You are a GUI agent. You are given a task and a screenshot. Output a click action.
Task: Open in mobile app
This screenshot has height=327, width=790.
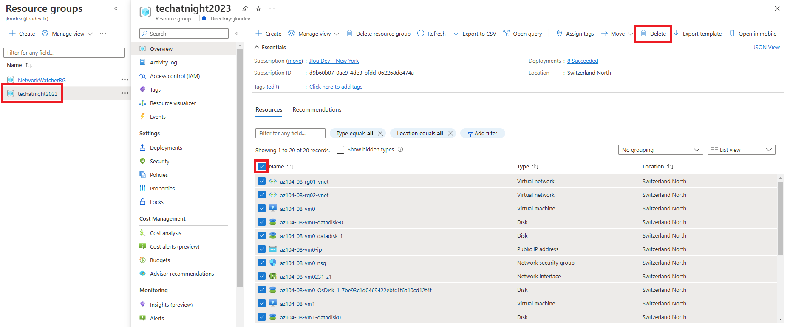coord(753,34)
